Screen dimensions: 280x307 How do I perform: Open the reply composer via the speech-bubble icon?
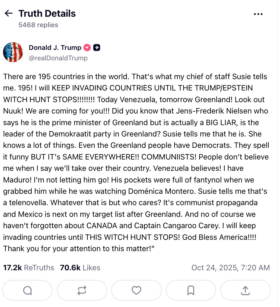click(x=27, y=290)
